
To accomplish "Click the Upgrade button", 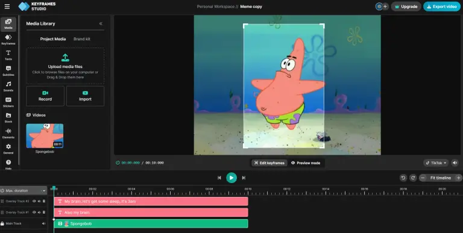I will [406, 6].
